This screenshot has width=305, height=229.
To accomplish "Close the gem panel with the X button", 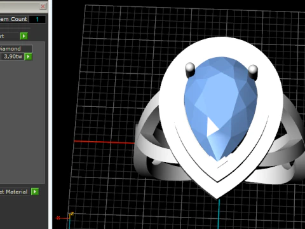I will coord(43,6).
